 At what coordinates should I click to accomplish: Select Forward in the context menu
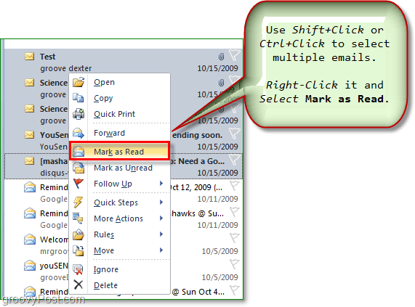(120, 133)
